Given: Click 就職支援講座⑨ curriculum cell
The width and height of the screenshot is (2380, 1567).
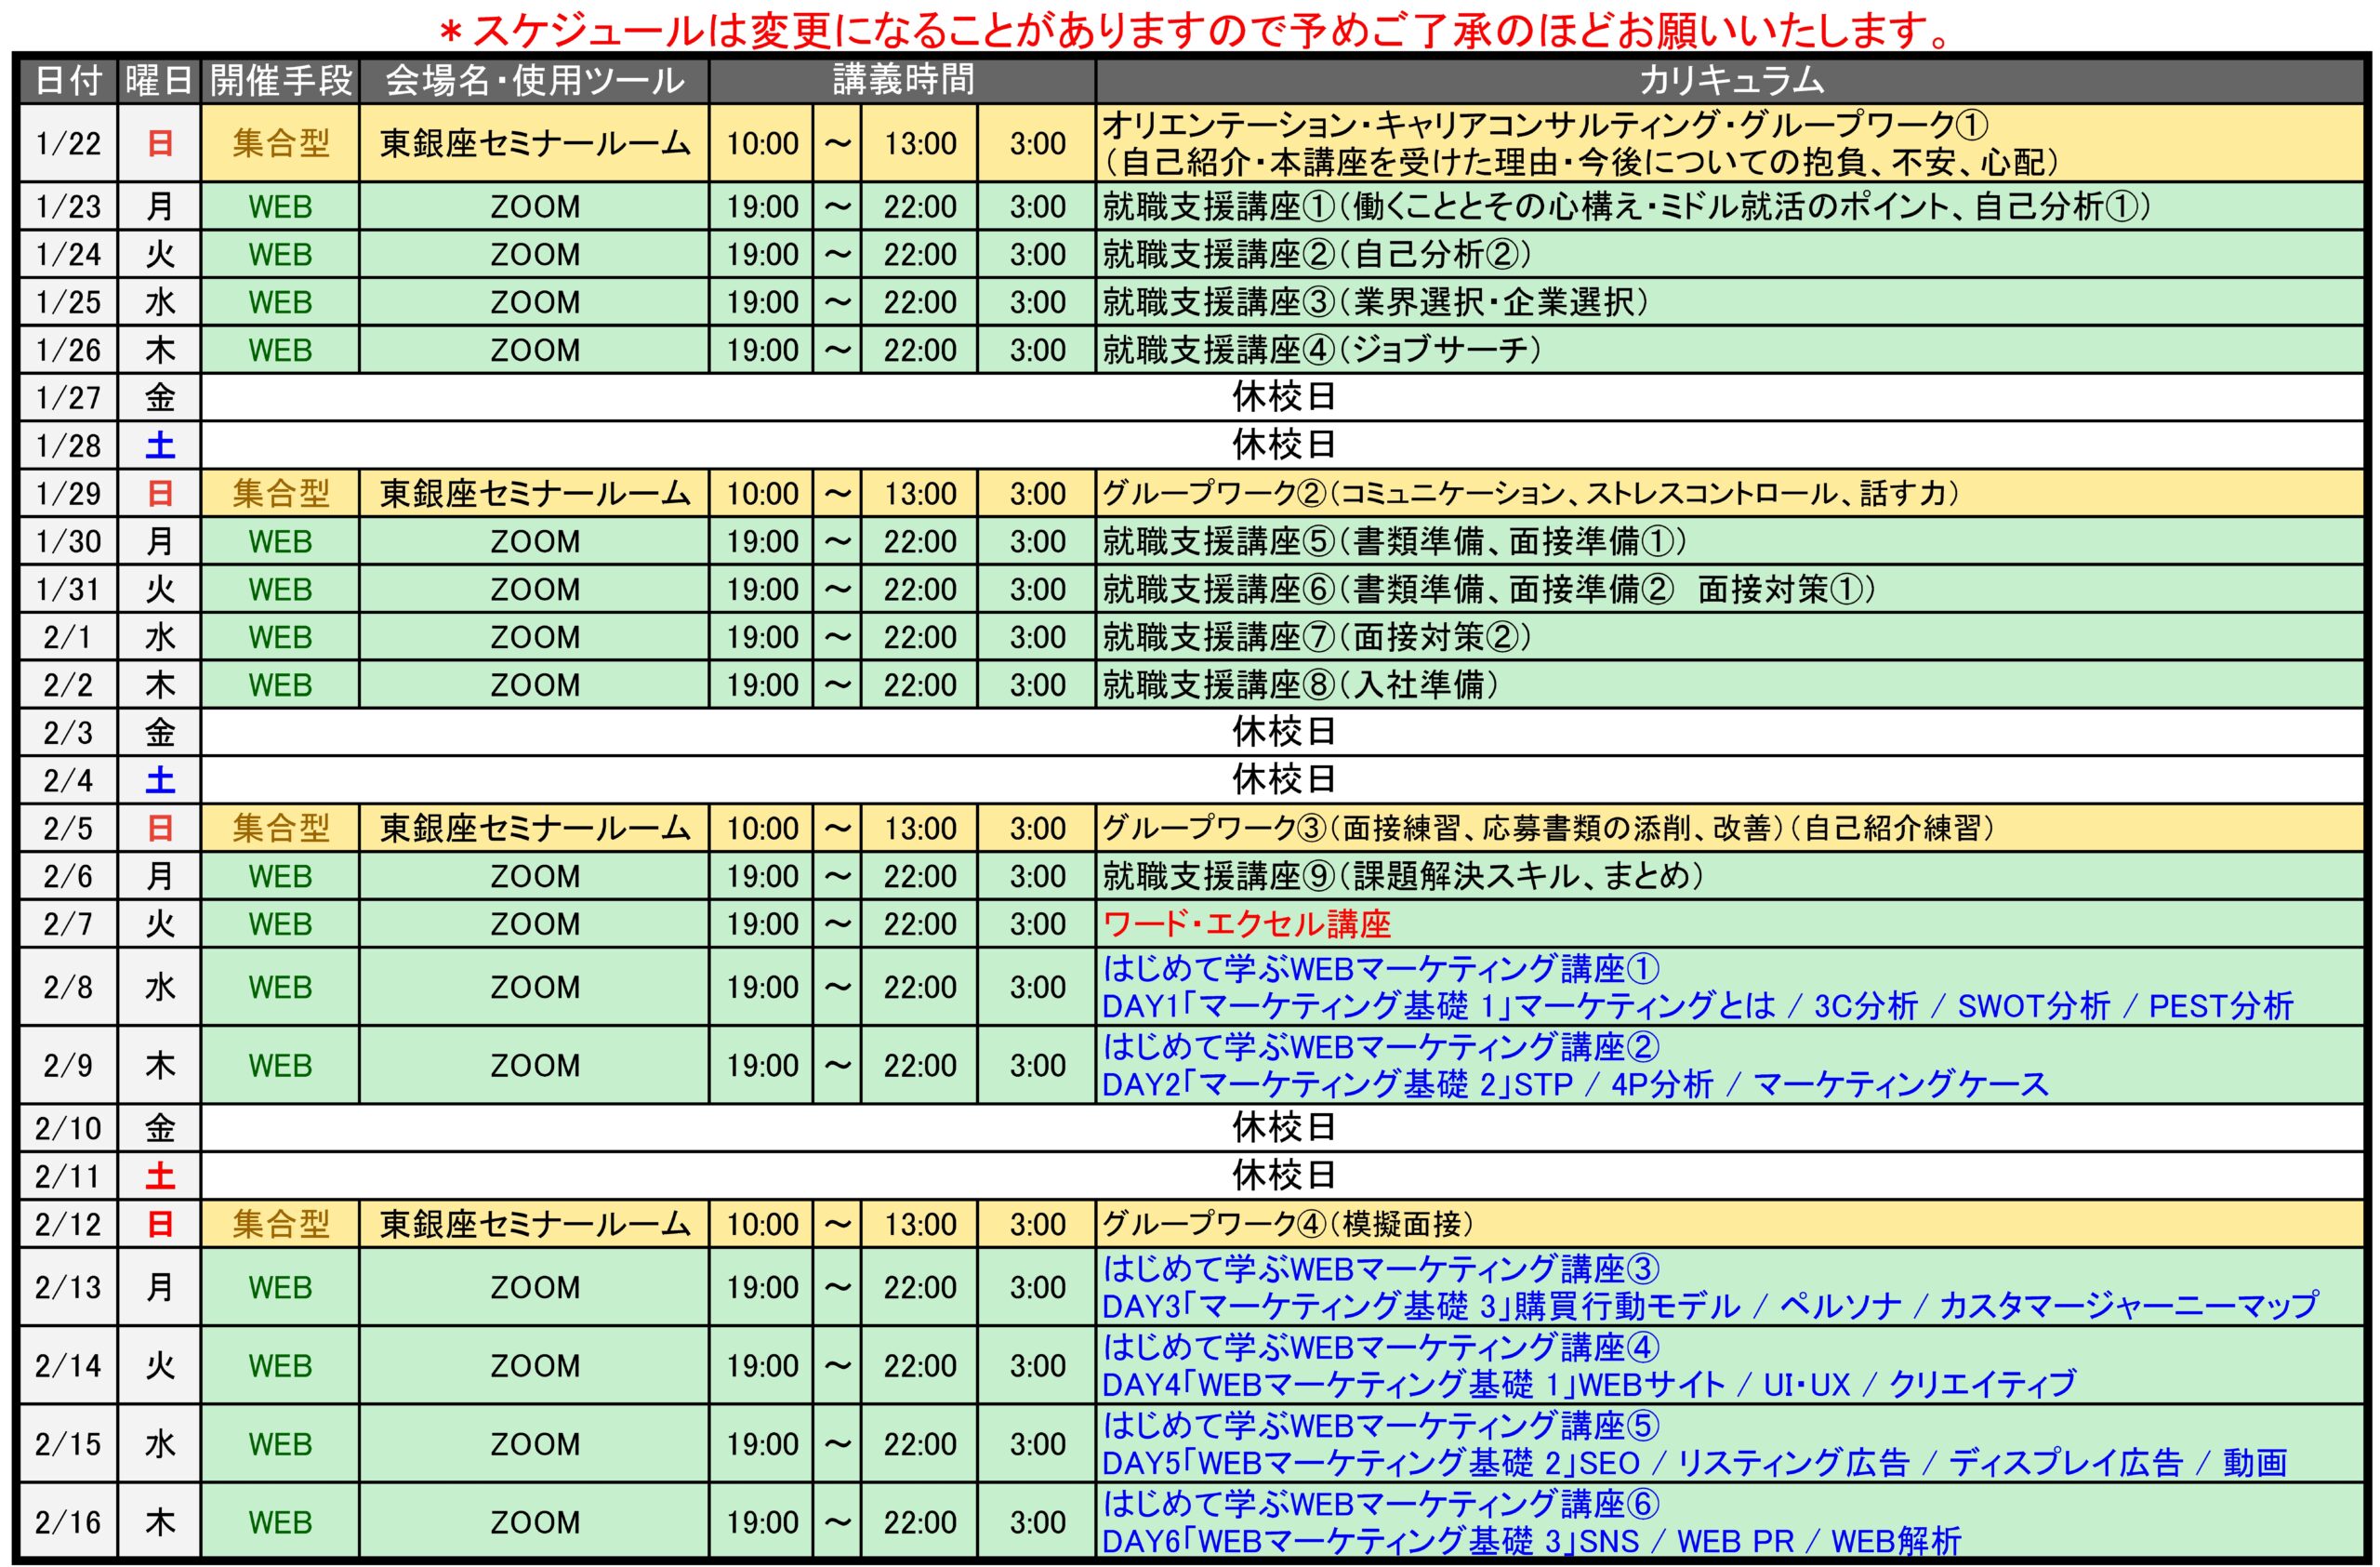Looking at the screenshot, I should [x=1731, y=876].
